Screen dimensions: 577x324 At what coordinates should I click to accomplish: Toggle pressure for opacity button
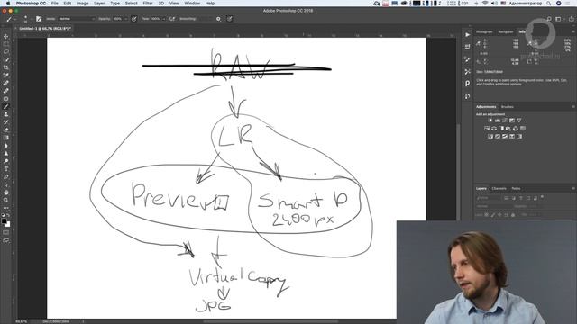[x=134, y=19]
